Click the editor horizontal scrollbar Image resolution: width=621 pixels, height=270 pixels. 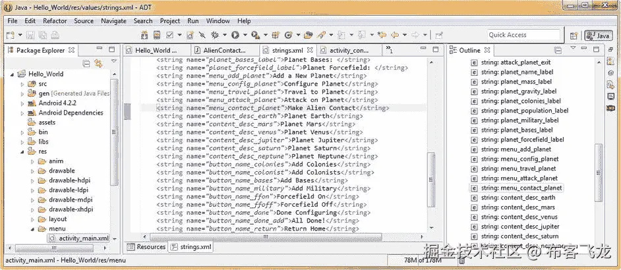pos(266,237)
